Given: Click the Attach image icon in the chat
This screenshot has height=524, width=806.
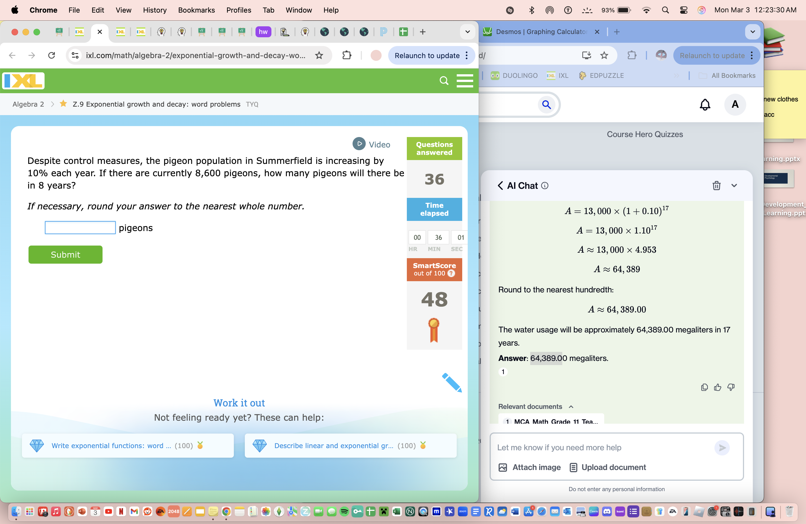Looking at the screenshot, I should click(x=503, y=467).
